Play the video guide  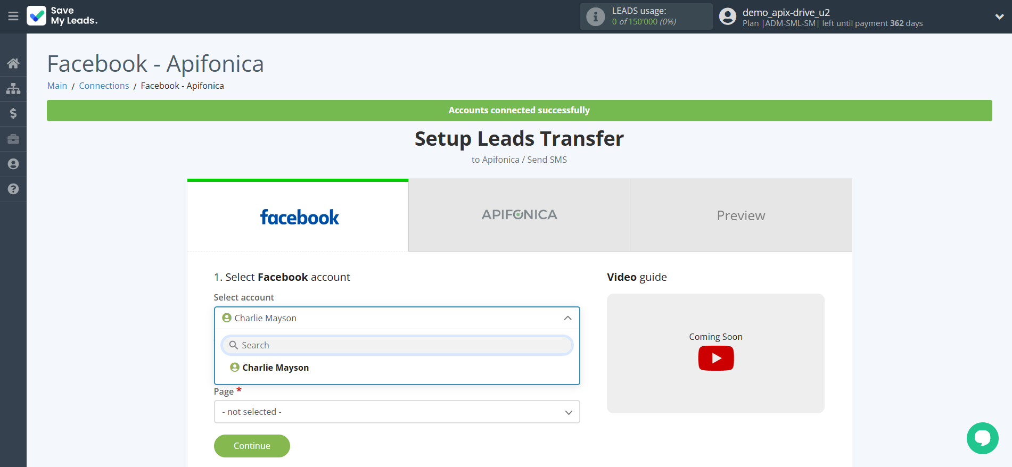[x=715, y=358]
